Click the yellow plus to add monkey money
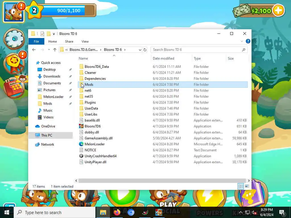Screen dimensions: 291x218 point(278,11)
